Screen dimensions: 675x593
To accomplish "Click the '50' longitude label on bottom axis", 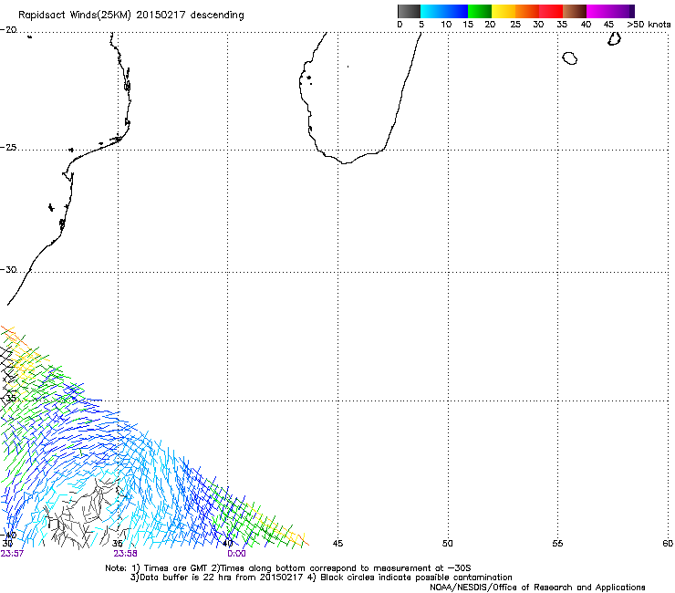I will [x=448, y=544].
